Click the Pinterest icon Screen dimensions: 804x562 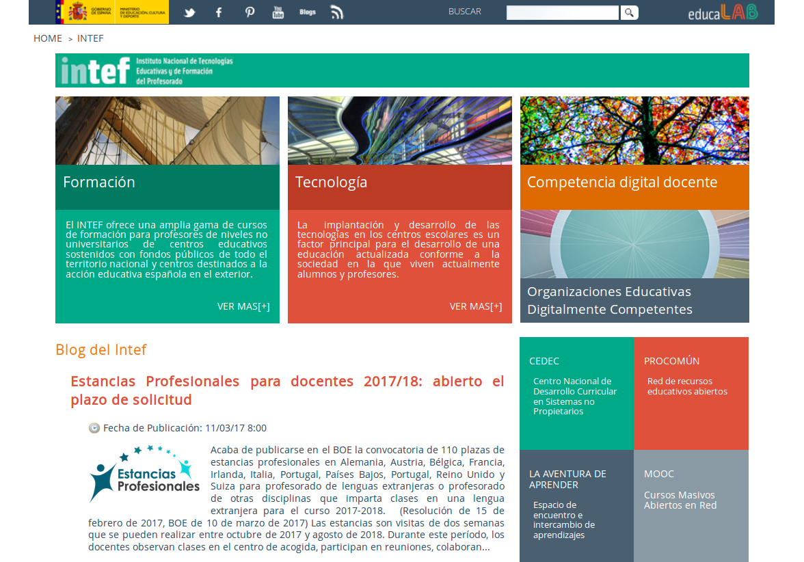tap(249, 12)
